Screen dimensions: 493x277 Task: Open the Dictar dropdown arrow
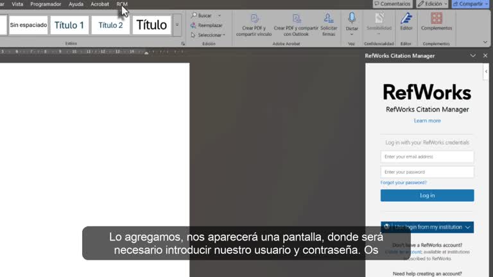[352, 34]
